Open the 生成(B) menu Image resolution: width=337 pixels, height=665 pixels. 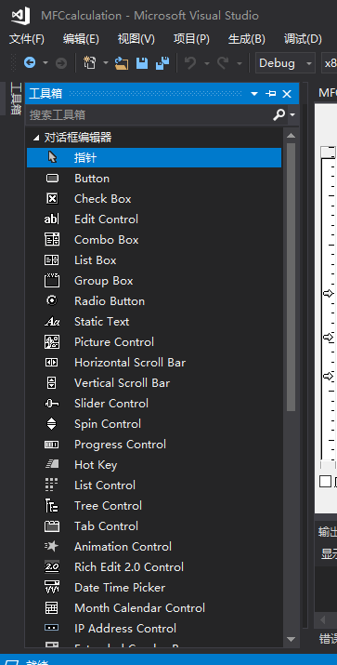246,39
